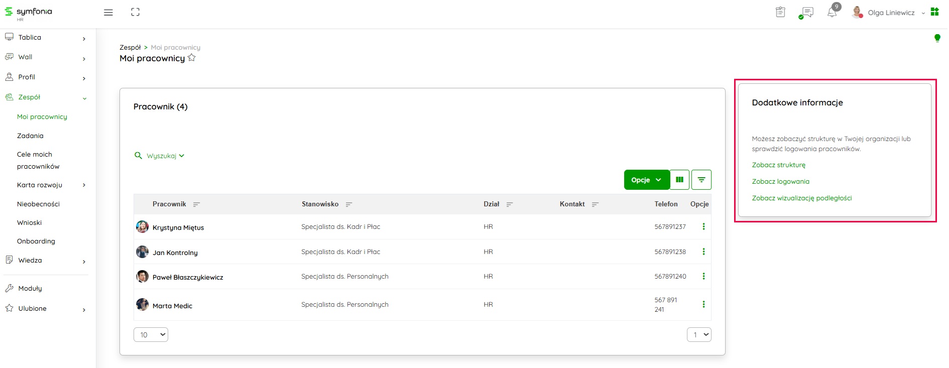Go to Nieobecności in sidebar
The width and height of the screenshot is (949, 368).
pyautogui.click(x=38, y=204)
